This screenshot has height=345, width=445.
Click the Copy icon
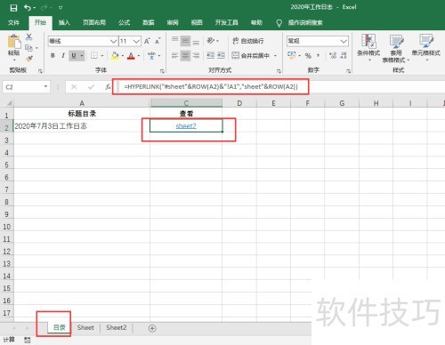(28, 48)
